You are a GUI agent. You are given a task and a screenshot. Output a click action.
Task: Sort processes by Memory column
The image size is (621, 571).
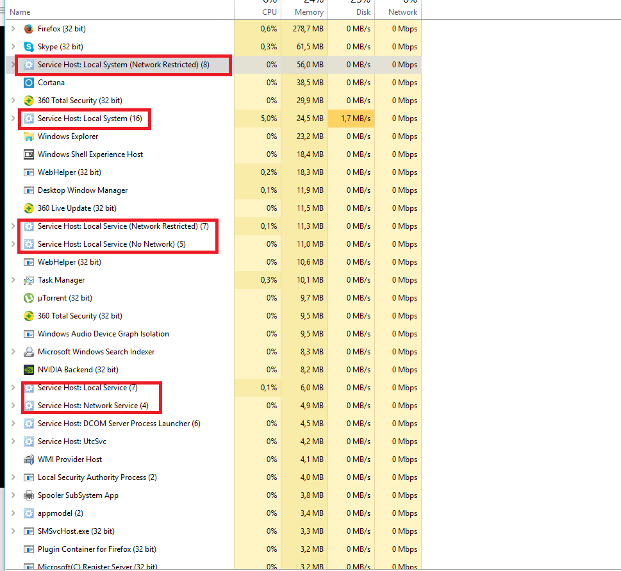click(x=309, y=12)
